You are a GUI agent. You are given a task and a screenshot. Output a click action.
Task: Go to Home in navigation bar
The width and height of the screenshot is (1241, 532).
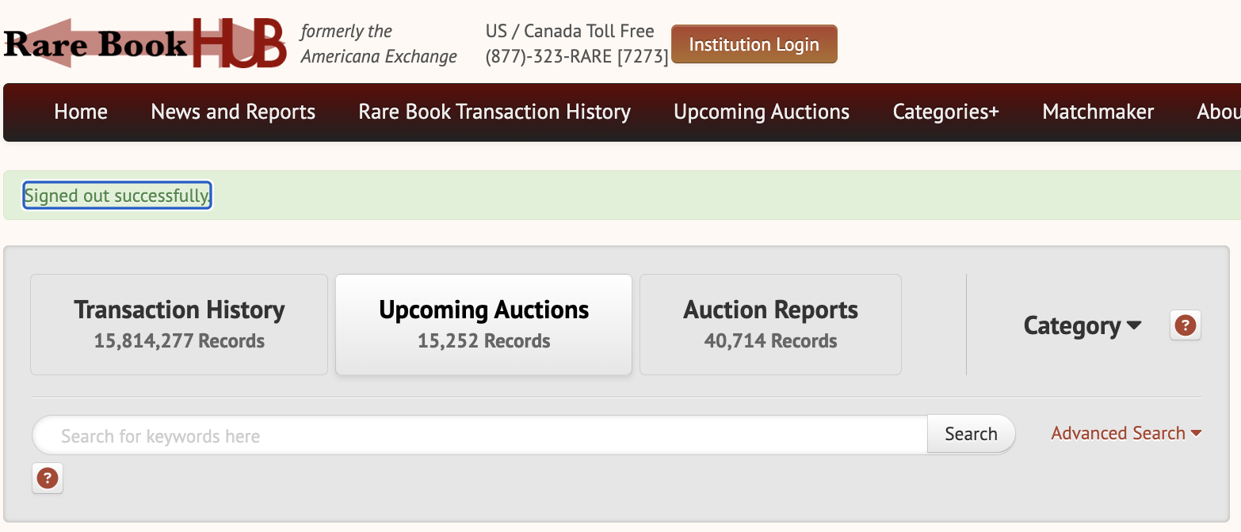coord(81,112)
